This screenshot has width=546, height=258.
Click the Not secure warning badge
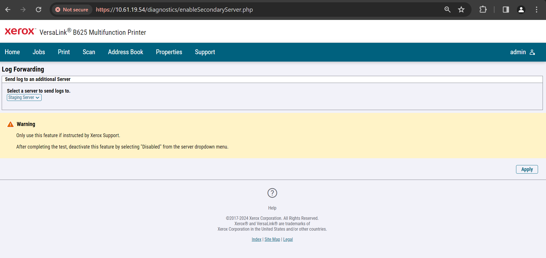[x=72, y=10]
